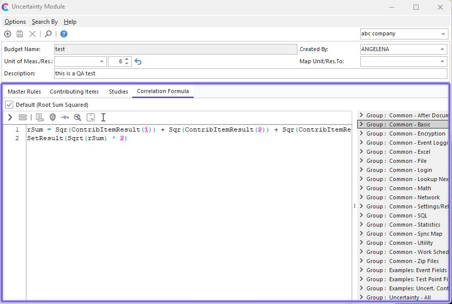Open the abc company dropdown
This screenshot has height=304, width=452.
pos(443,34)
